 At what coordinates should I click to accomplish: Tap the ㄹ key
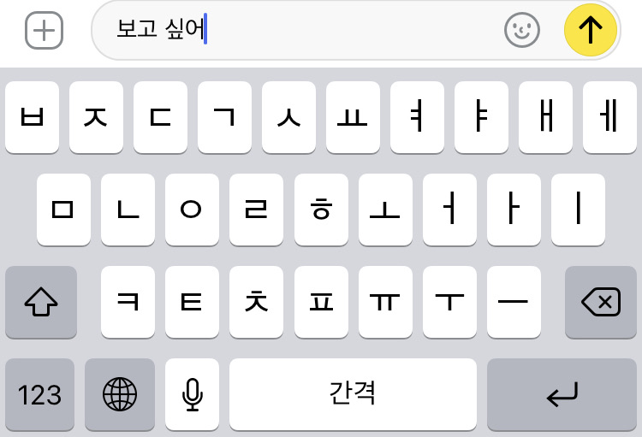[x=256, y=210]
